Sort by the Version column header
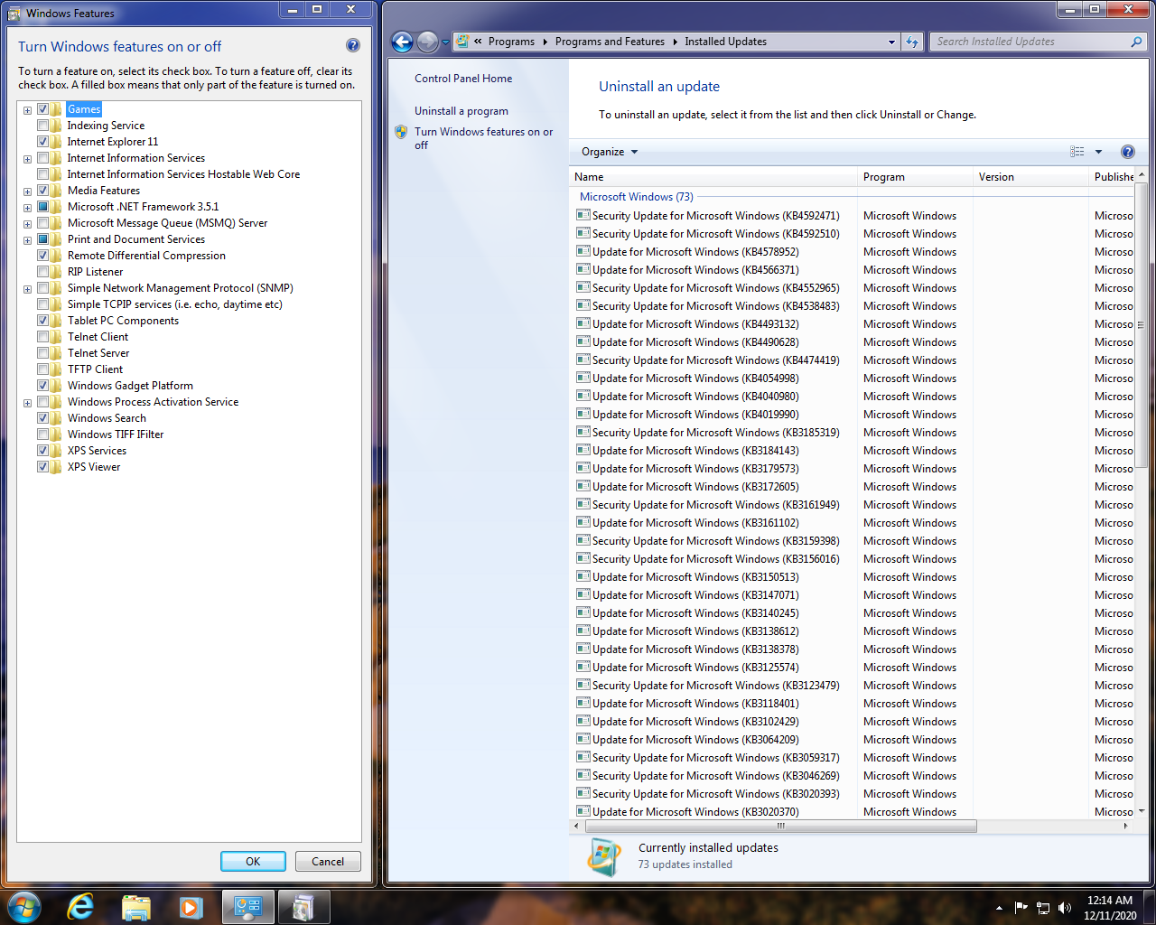1156x925 pixels. pos(1030,177)
